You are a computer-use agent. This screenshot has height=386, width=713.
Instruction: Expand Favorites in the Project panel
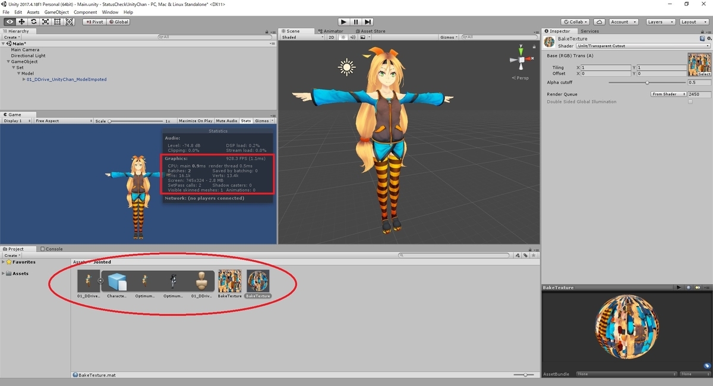point(4,262)
